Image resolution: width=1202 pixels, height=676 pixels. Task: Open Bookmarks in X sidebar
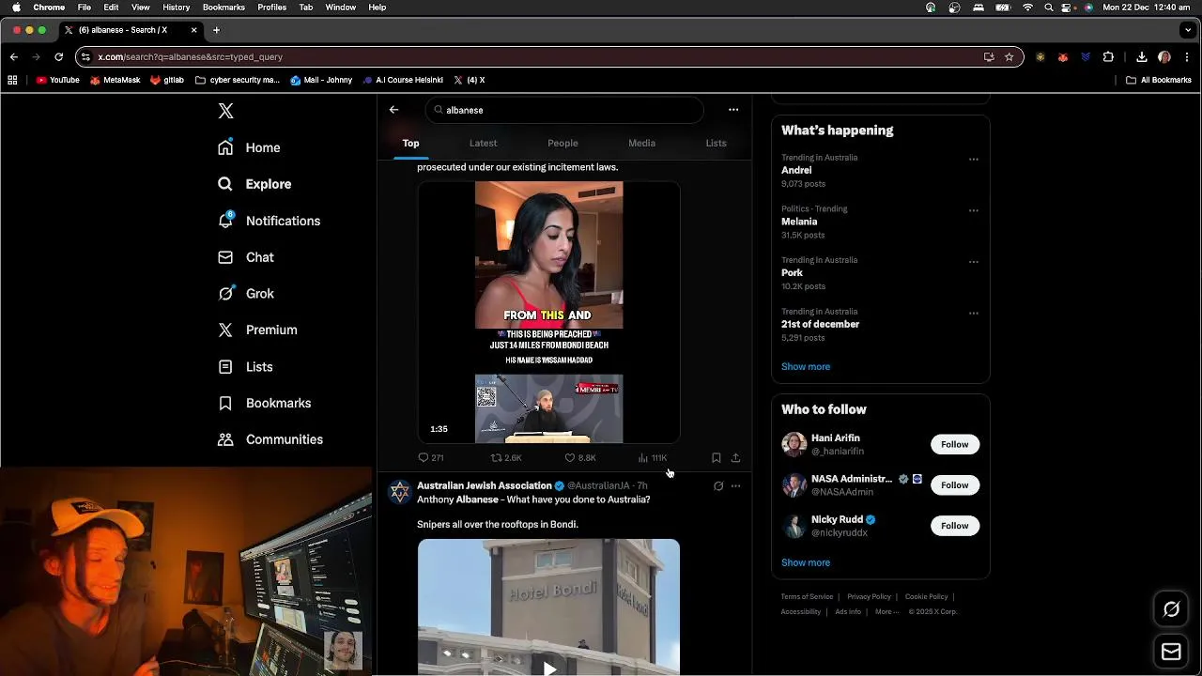264,403
